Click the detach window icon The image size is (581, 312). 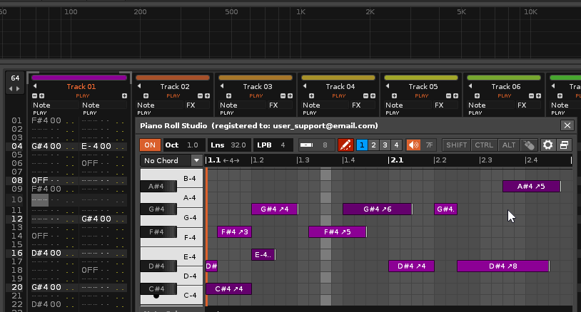tap(565, 145)
